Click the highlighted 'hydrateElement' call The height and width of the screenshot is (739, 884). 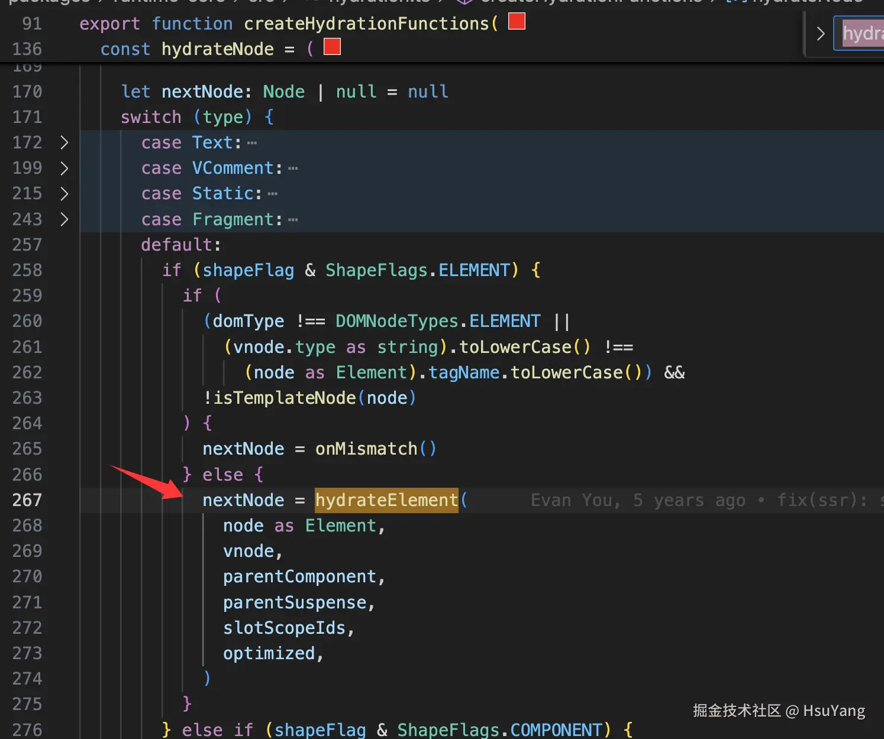(386, 500)
